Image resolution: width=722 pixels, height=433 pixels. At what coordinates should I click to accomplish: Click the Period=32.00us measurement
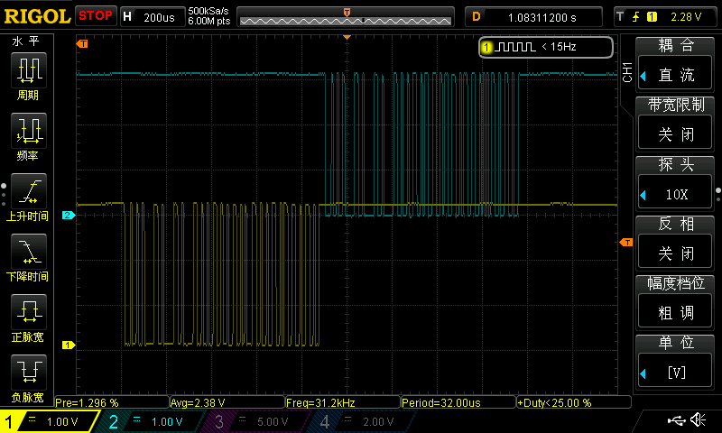click(x=458, y=402)
